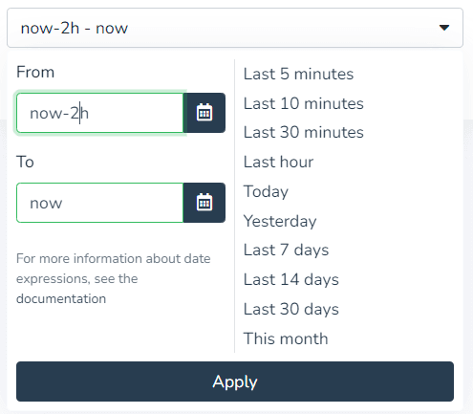Select Last 7 days preset

[x=286, y=250]
